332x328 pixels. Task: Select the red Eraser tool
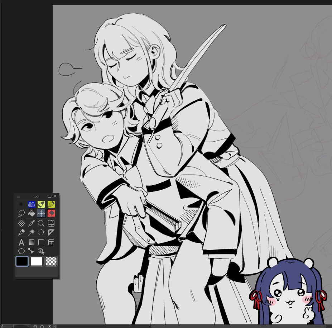(x=51, y=214)
